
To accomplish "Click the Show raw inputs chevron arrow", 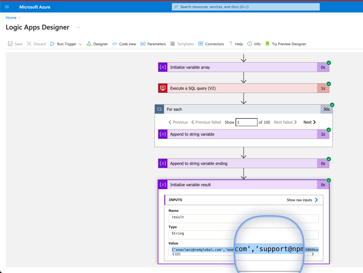I will (316, 200).
